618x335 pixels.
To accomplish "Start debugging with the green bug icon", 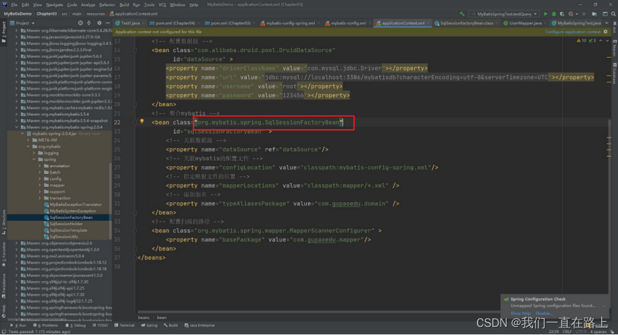I will tap(554, 14).
